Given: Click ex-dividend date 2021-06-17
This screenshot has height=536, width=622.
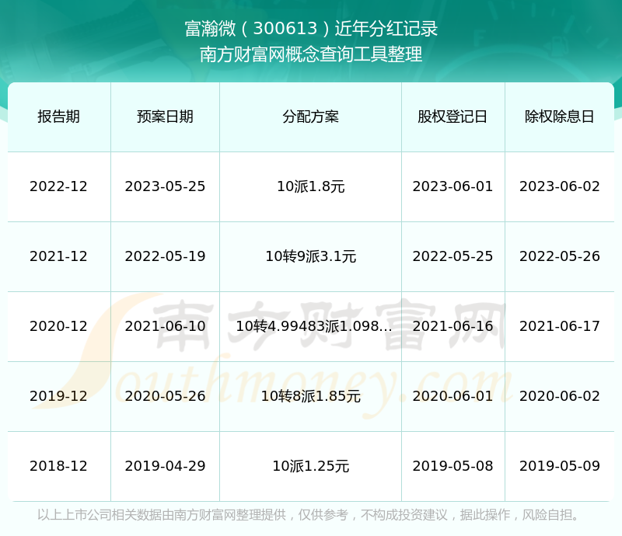Looking at the screenshot, I should [x=559, y=326].
